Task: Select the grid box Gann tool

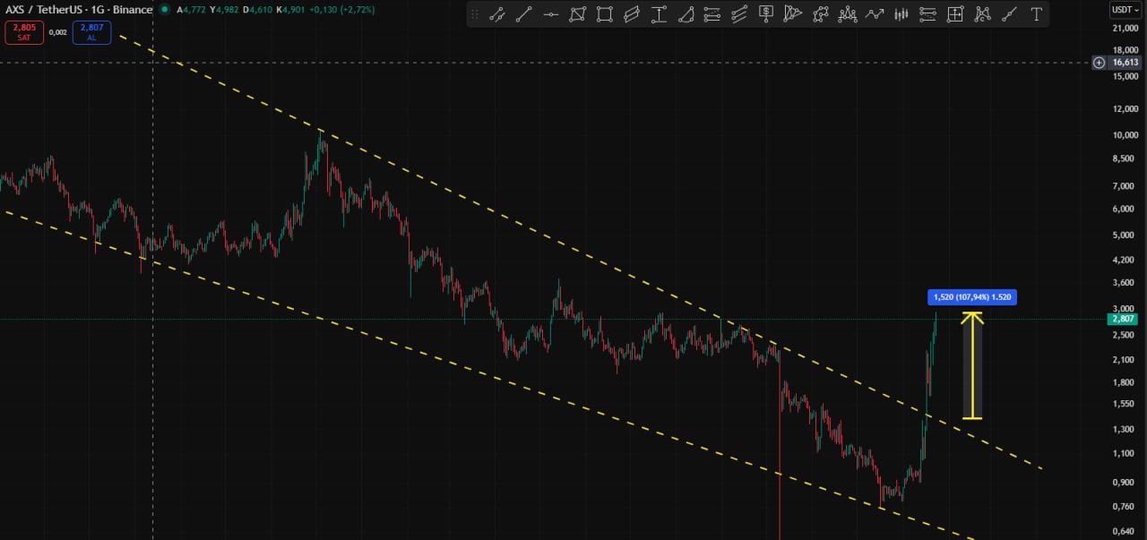Action: point(955,14)
